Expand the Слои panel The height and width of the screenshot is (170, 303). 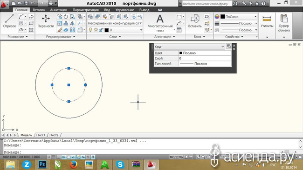click(x=115, y=37)
